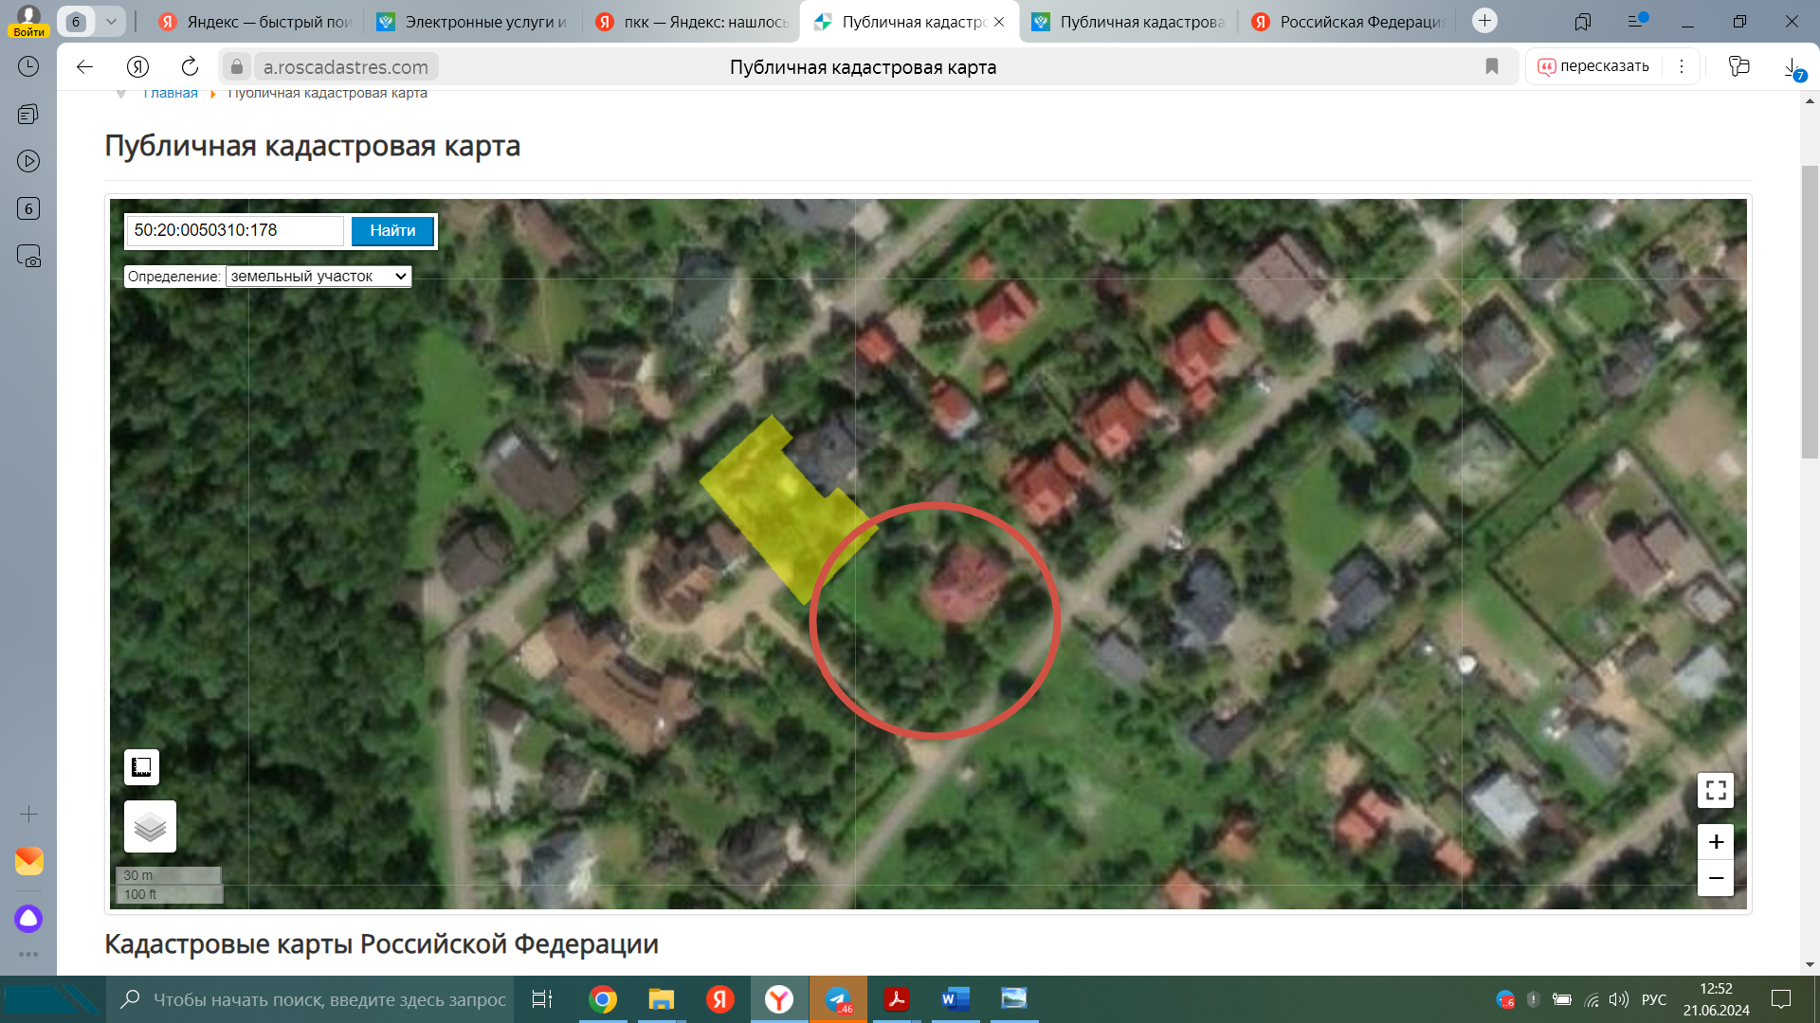
Task: Click the Найти search button
Action: (392, 230)
